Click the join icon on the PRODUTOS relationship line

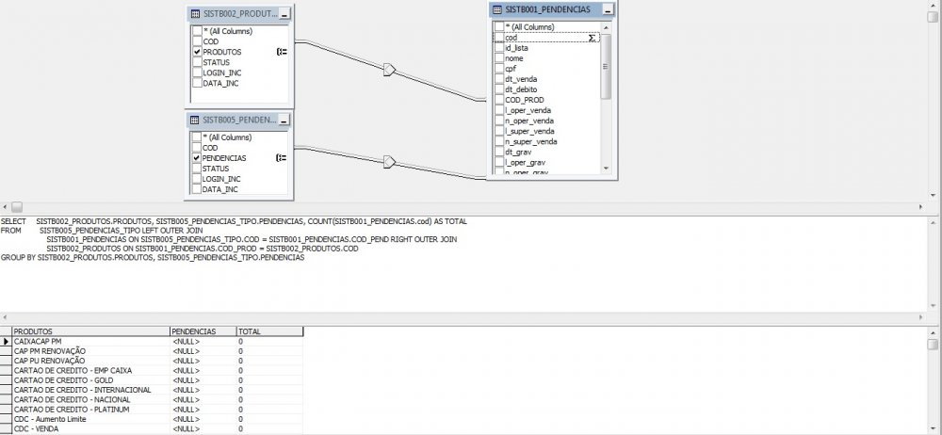389,69
